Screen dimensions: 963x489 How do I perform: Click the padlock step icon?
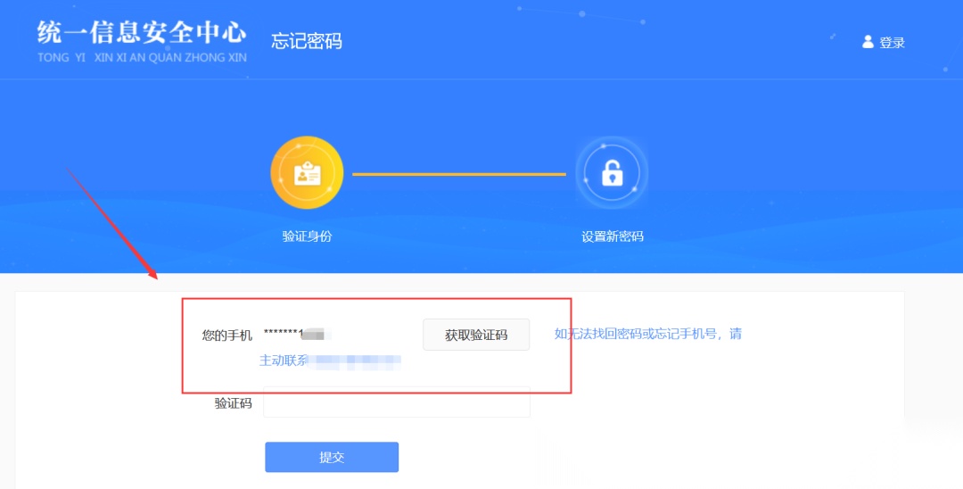[612, 173]
